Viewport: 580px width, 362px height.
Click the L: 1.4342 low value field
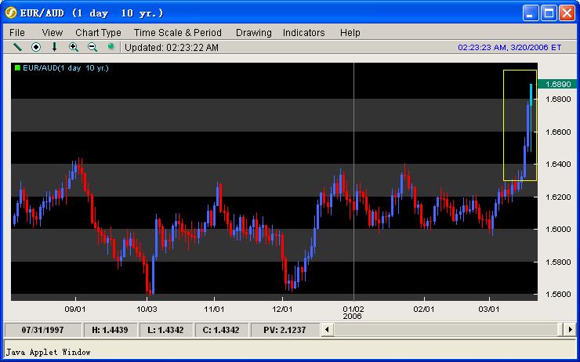(x=165, y=330)
